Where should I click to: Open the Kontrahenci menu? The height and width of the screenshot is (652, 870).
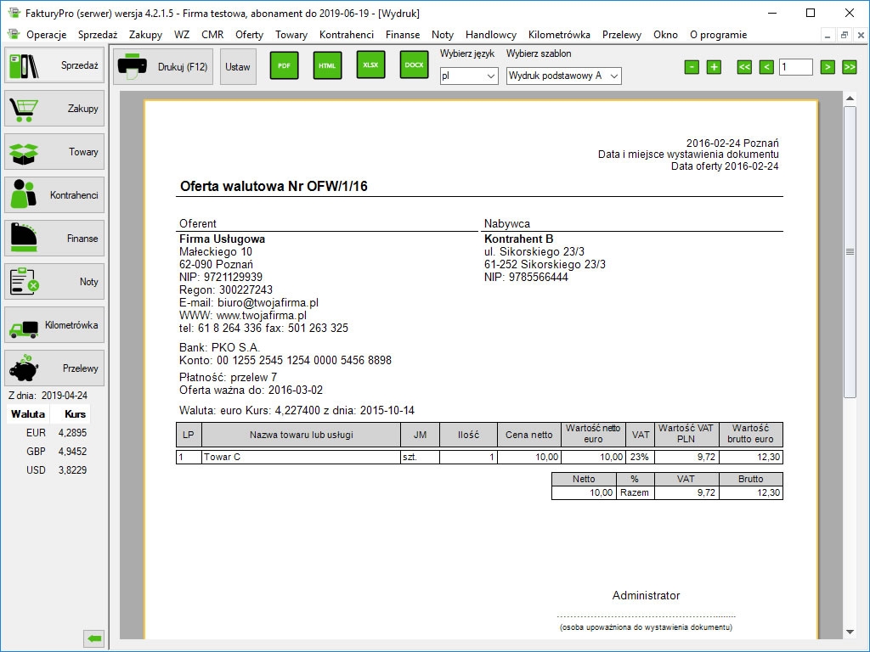[x=346, y=35]
